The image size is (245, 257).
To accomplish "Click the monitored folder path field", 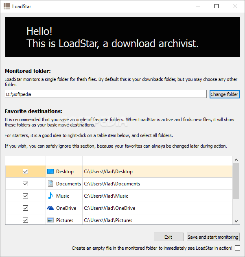I will [106, 94].
